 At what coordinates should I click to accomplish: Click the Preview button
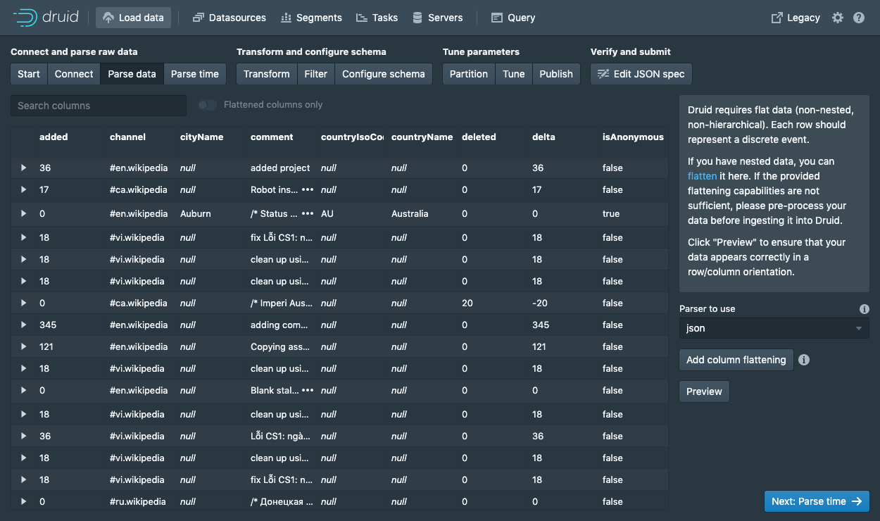(704, 391)
